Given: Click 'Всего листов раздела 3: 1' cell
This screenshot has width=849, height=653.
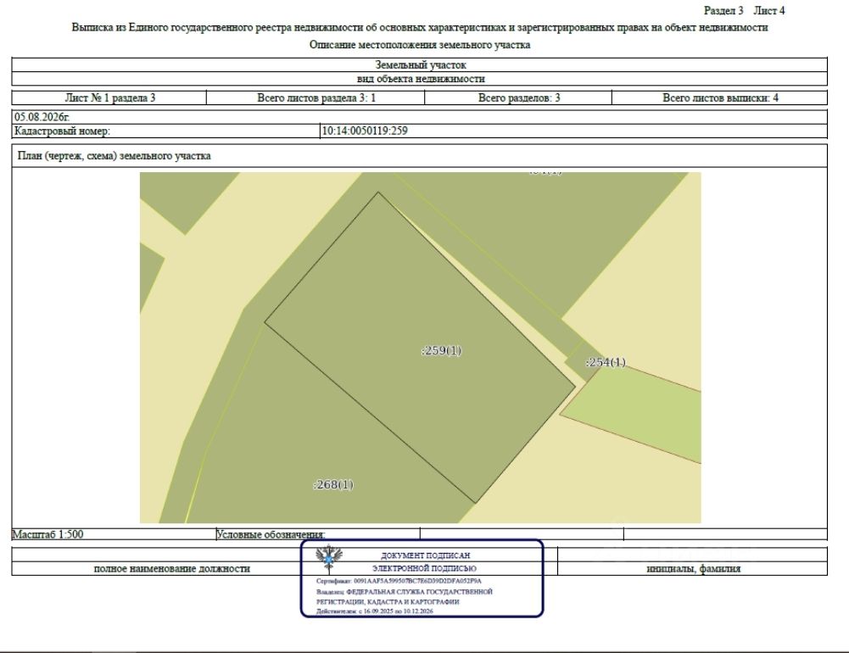Looking at the screenshot, I should [316, 98].
